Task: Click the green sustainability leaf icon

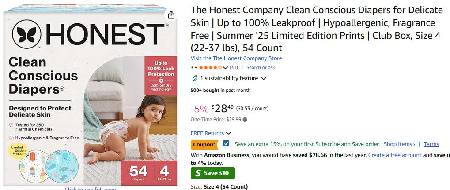Action: (195, 78)
